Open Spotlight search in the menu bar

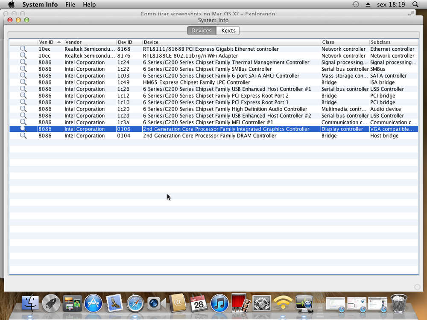point(415,4)
